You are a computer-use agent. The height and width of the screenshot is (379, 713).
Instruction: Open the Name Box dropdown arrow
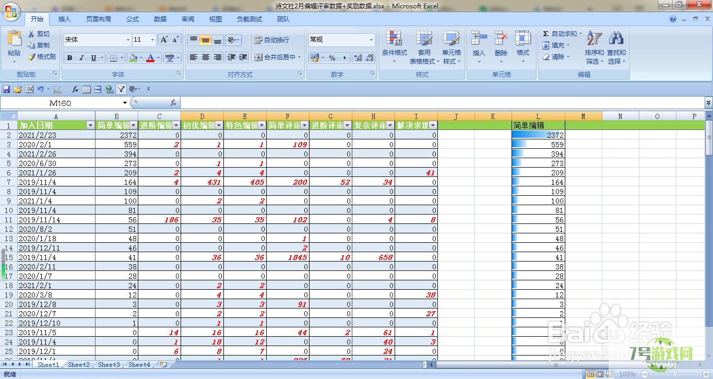click(125, 103)
